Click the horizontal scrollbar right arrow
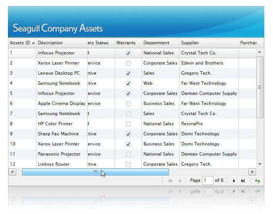 tap(252, 172)
